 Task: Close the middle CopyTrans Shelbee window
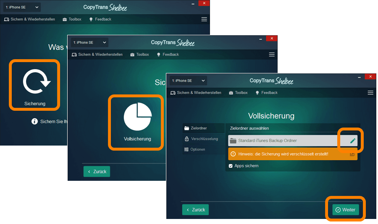click(x=272, y=39)
